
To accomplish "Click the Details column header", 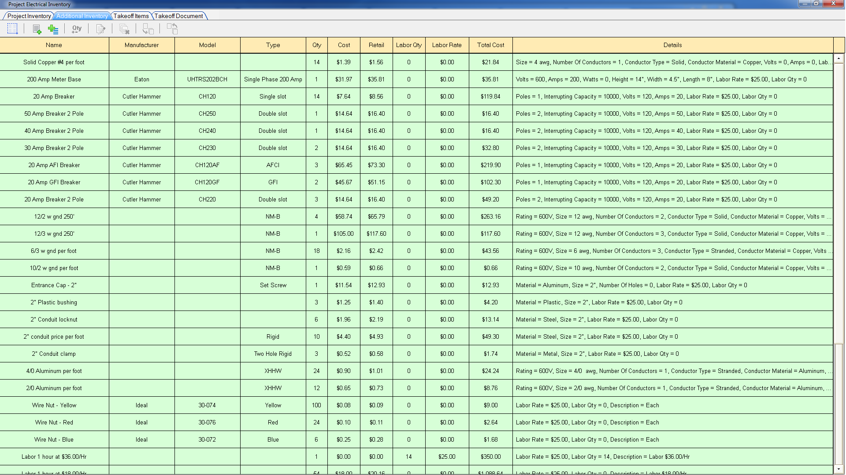I will coord(672,45).
